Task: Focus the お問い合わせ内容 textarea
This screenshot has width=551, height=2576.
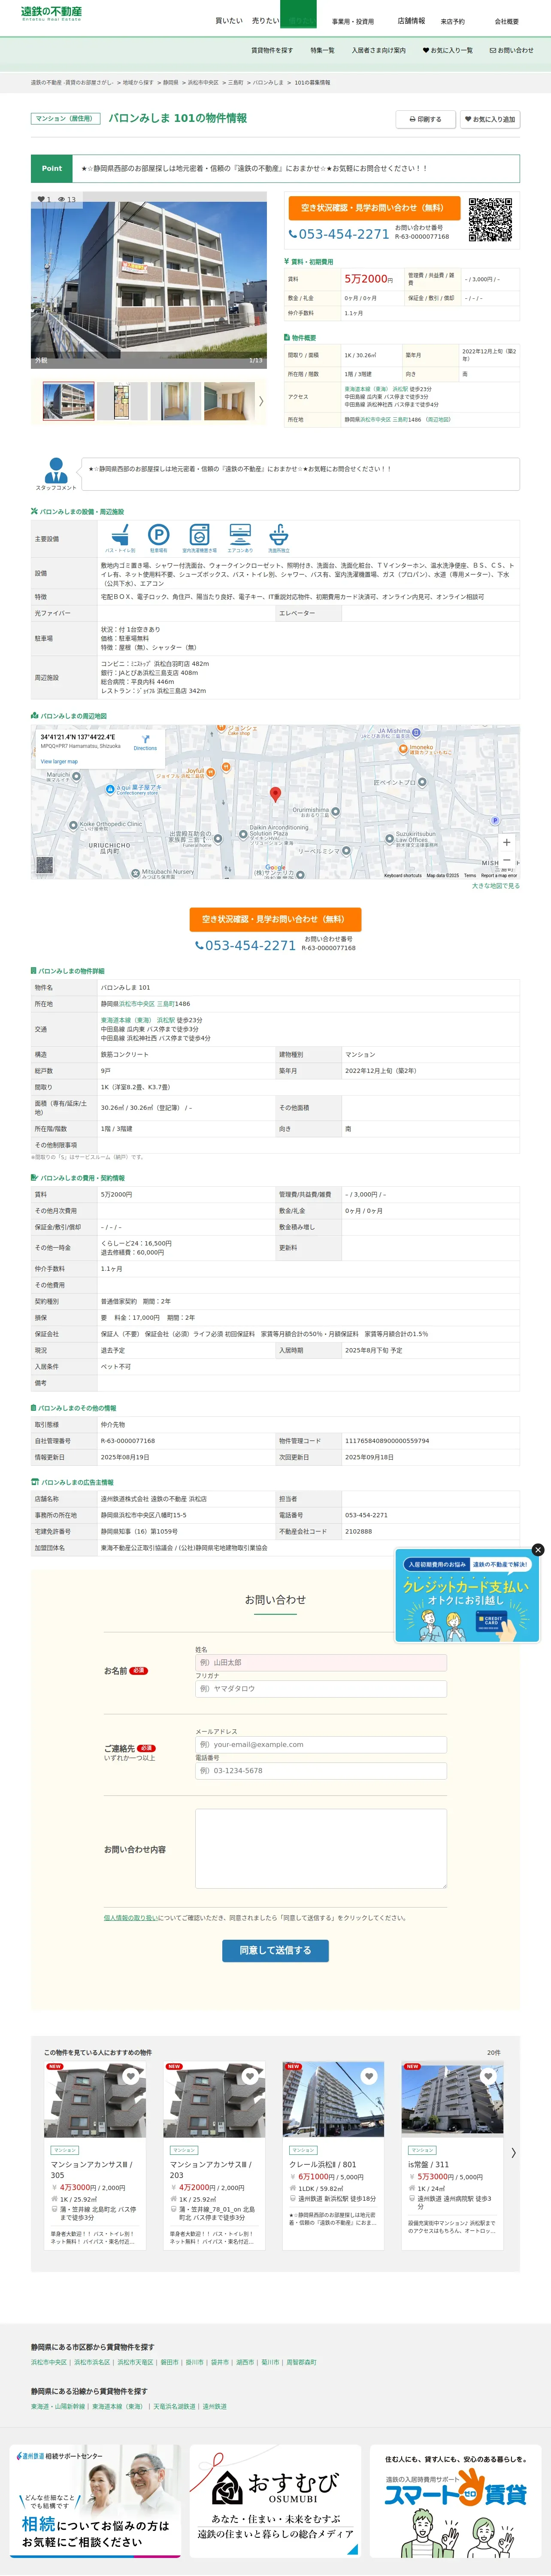Action: 321,1849
